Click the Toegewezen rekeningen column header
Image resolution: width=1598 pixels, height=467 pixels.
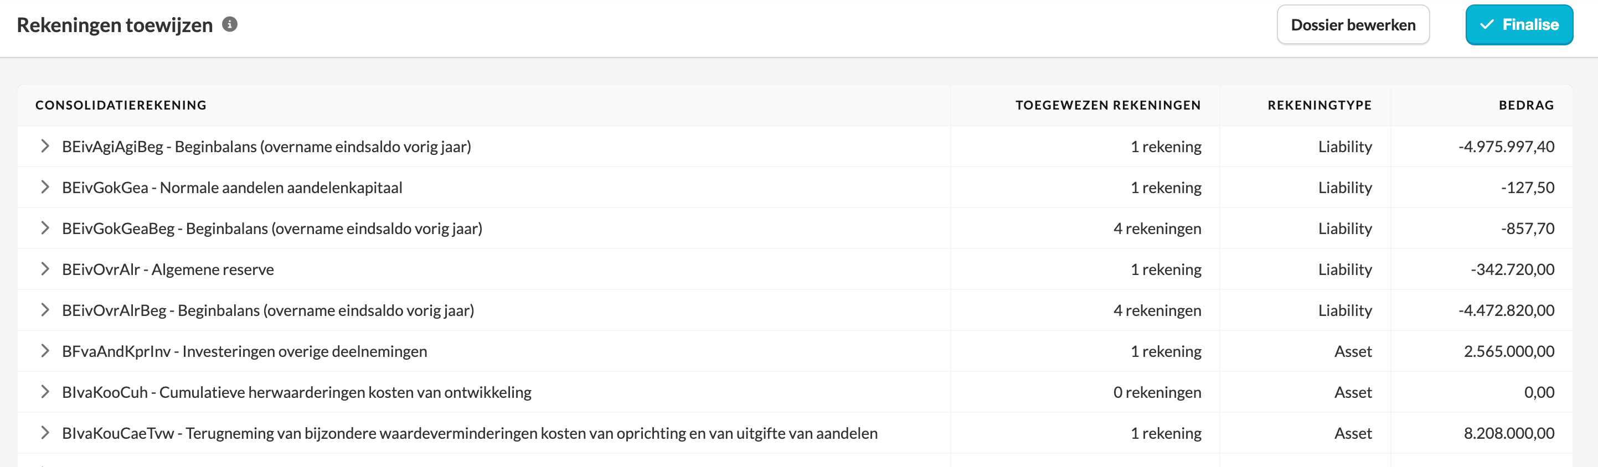1107,106
